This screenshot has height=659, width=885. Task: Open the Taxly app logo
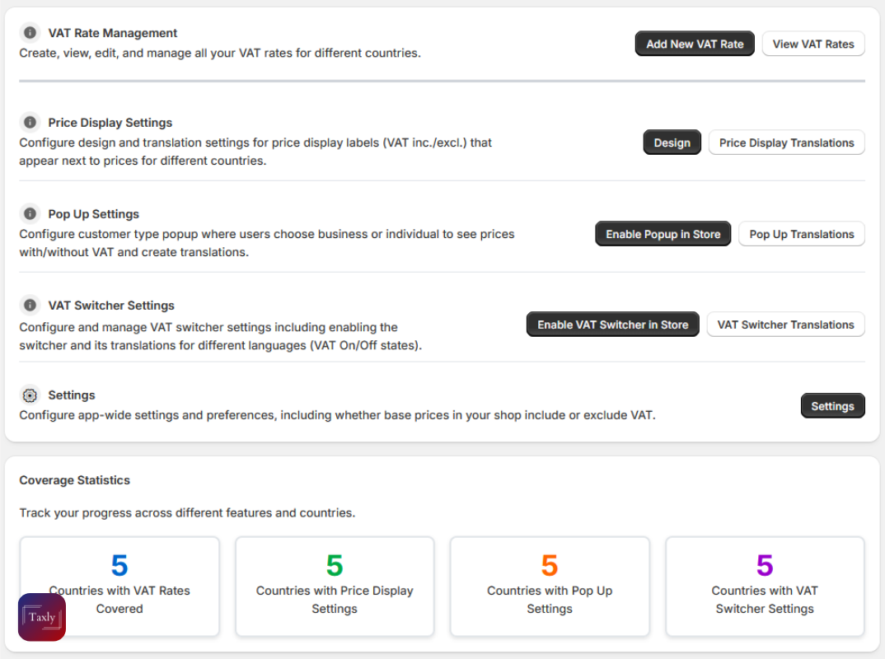click(x=41, y=617)
